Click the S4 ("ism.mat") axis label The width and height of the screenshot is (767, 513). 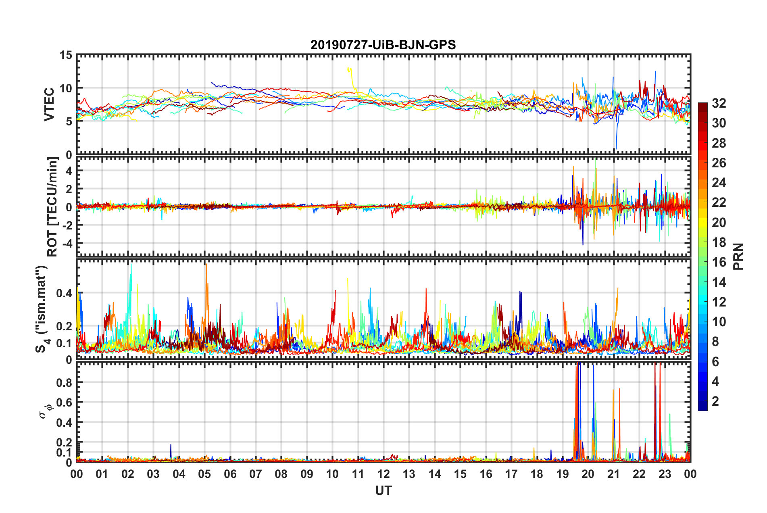click(x=43, y=309)
